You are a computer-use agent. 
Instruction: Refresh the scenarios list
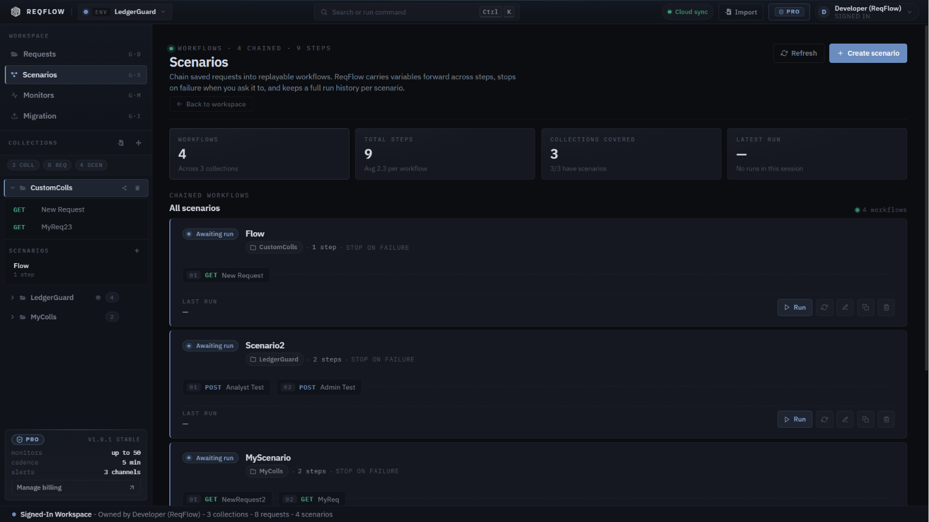coord(798,53)
